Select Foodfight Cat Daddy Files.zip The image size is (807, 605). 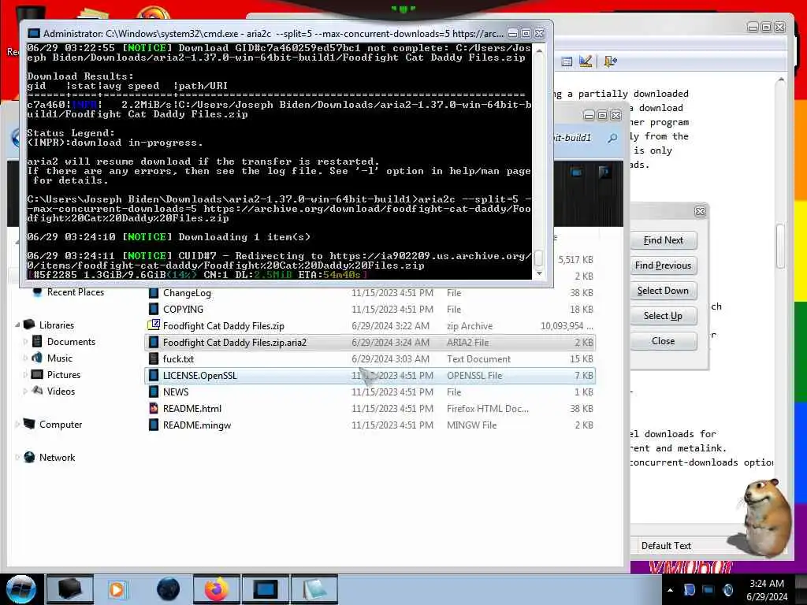pyautogui.click(x=370, y=325)
